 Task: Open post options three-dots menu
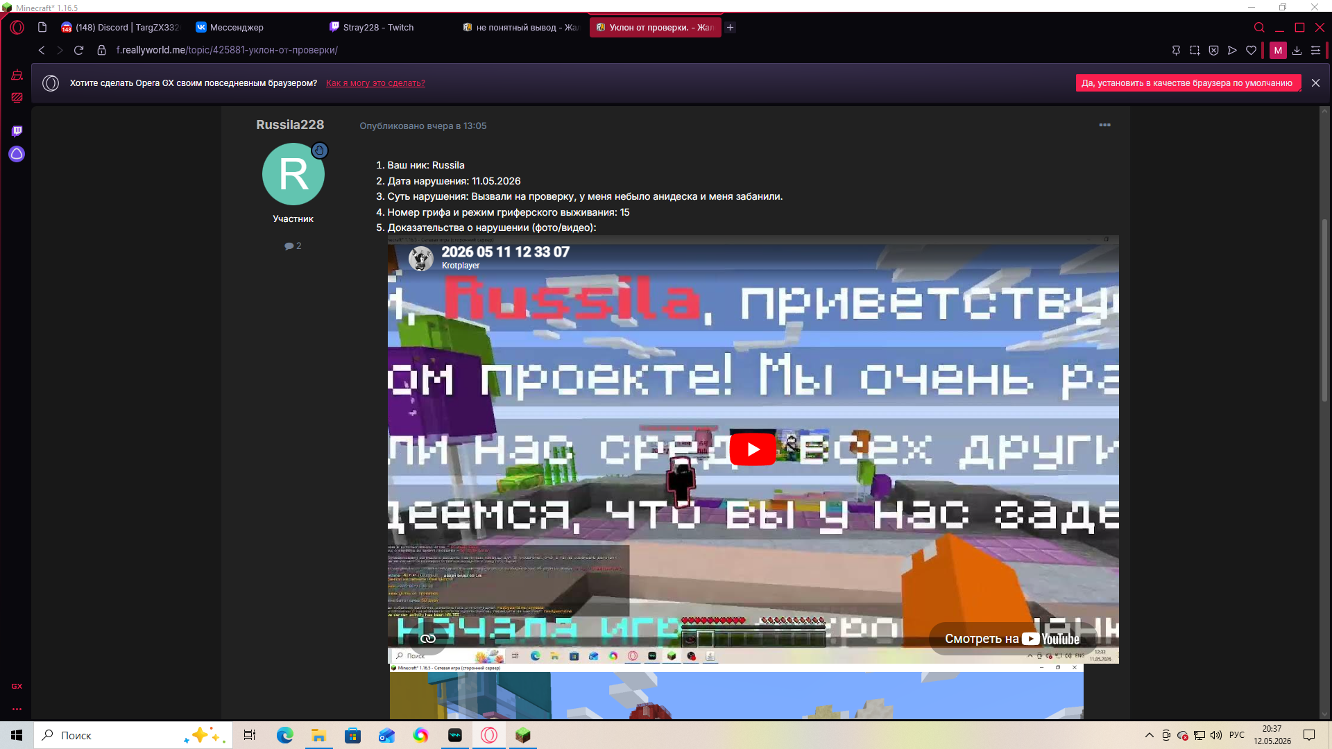point(1104,125)
